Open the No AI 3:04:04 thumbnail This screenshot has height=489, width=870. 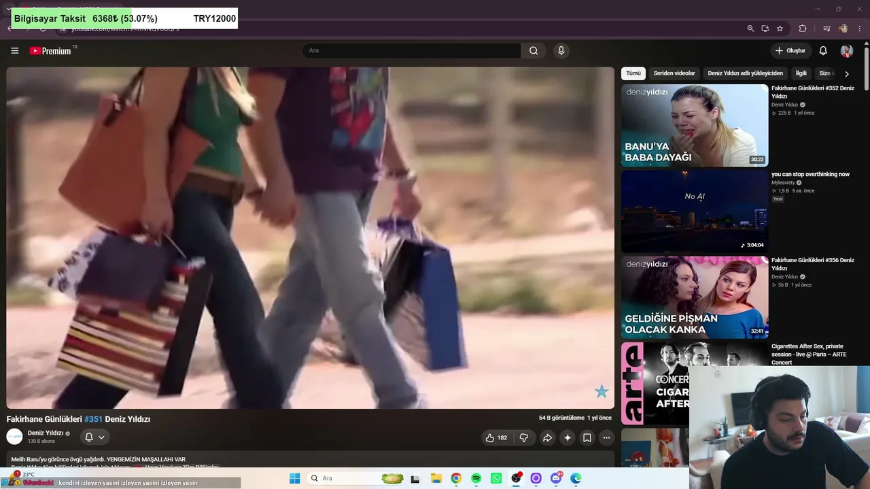[695, 211]
